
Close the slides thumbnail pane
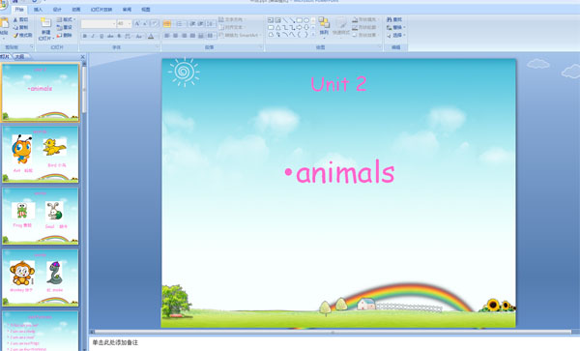[83, 57]
